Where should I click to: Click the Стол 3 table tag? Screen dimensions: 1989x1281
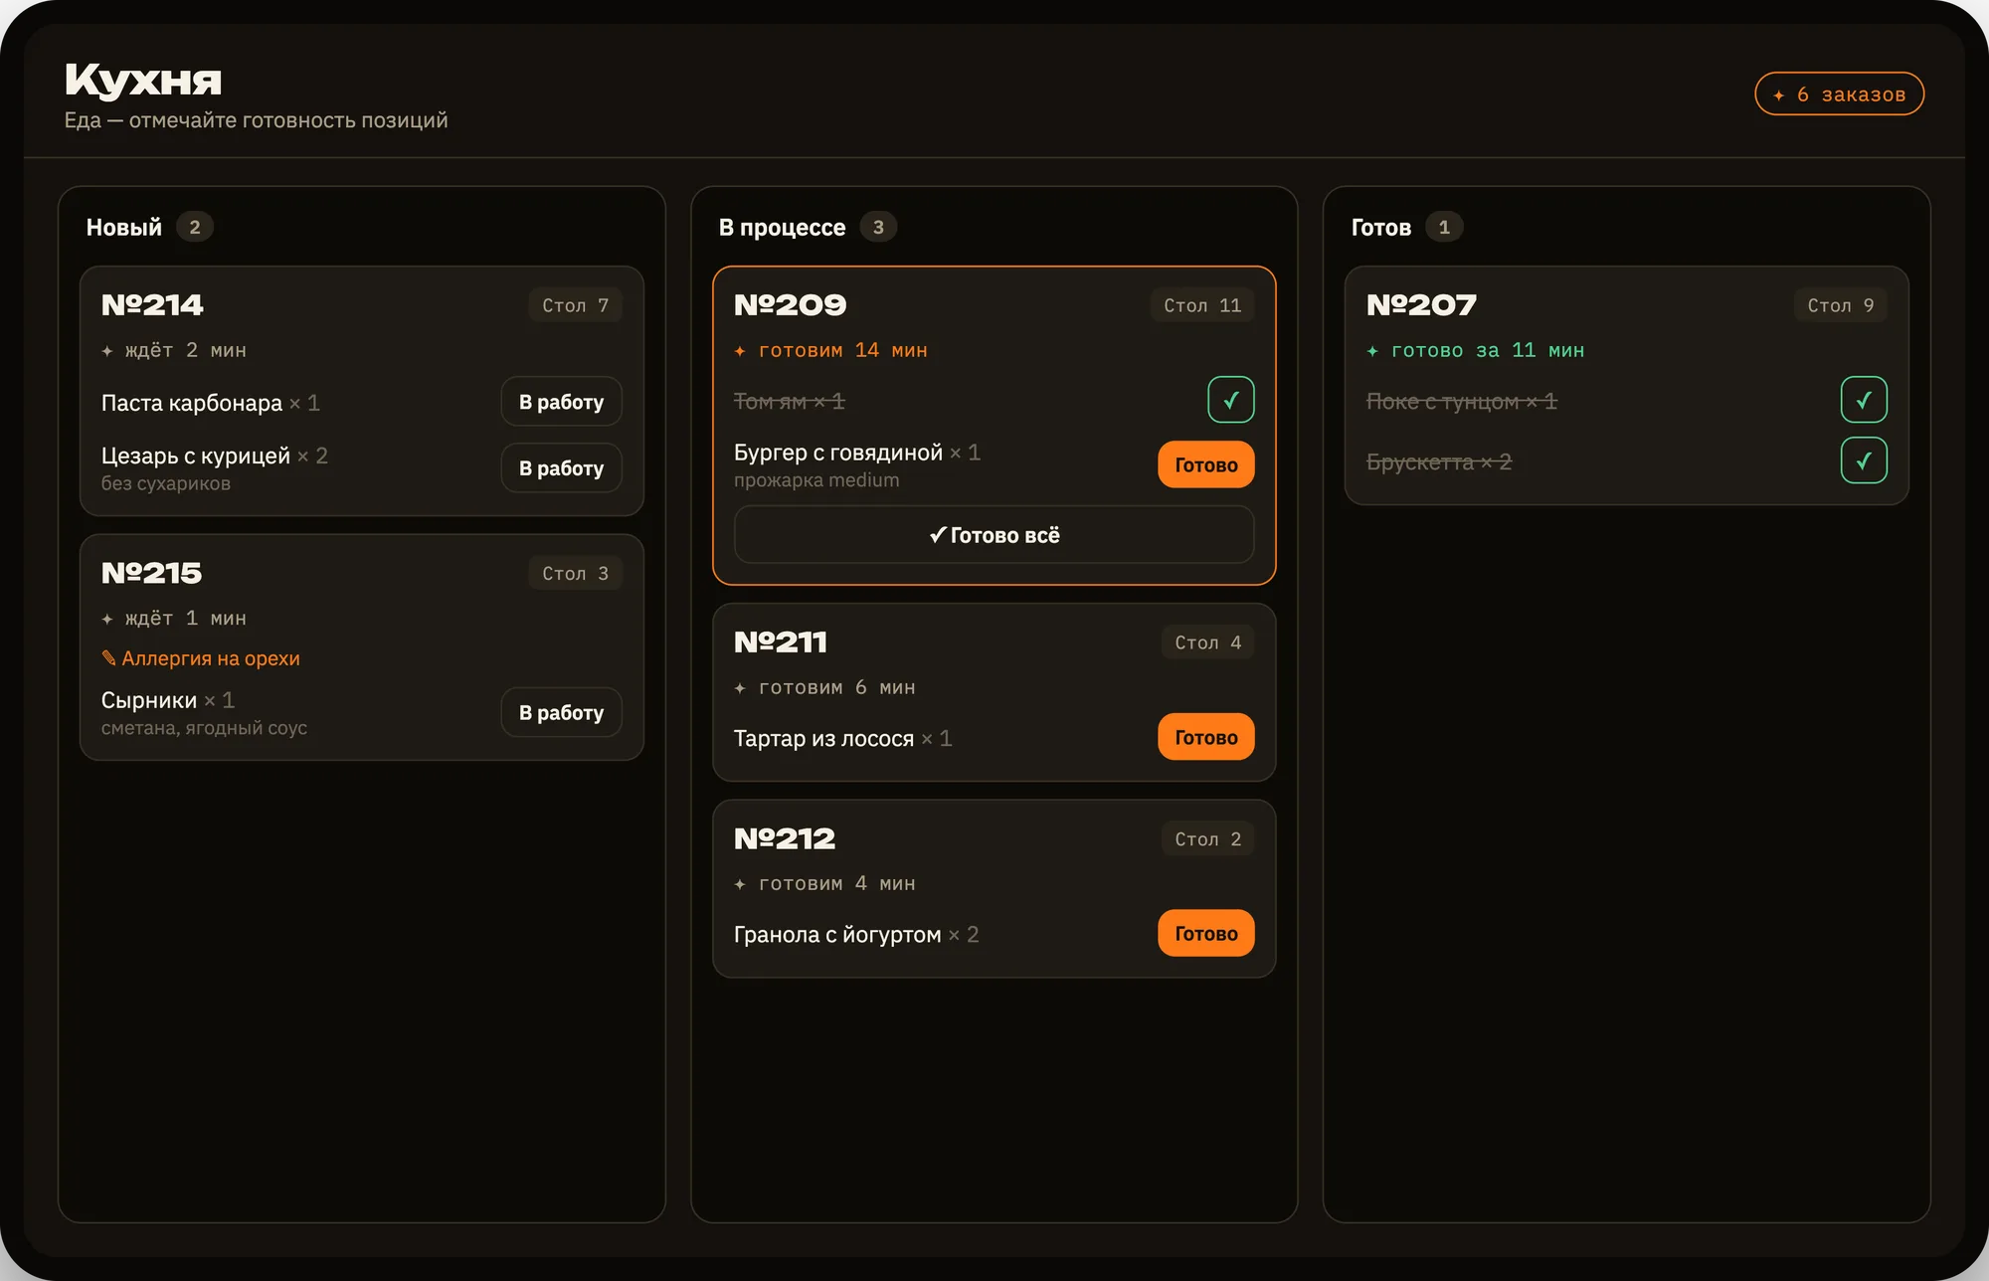coord(575,573)
